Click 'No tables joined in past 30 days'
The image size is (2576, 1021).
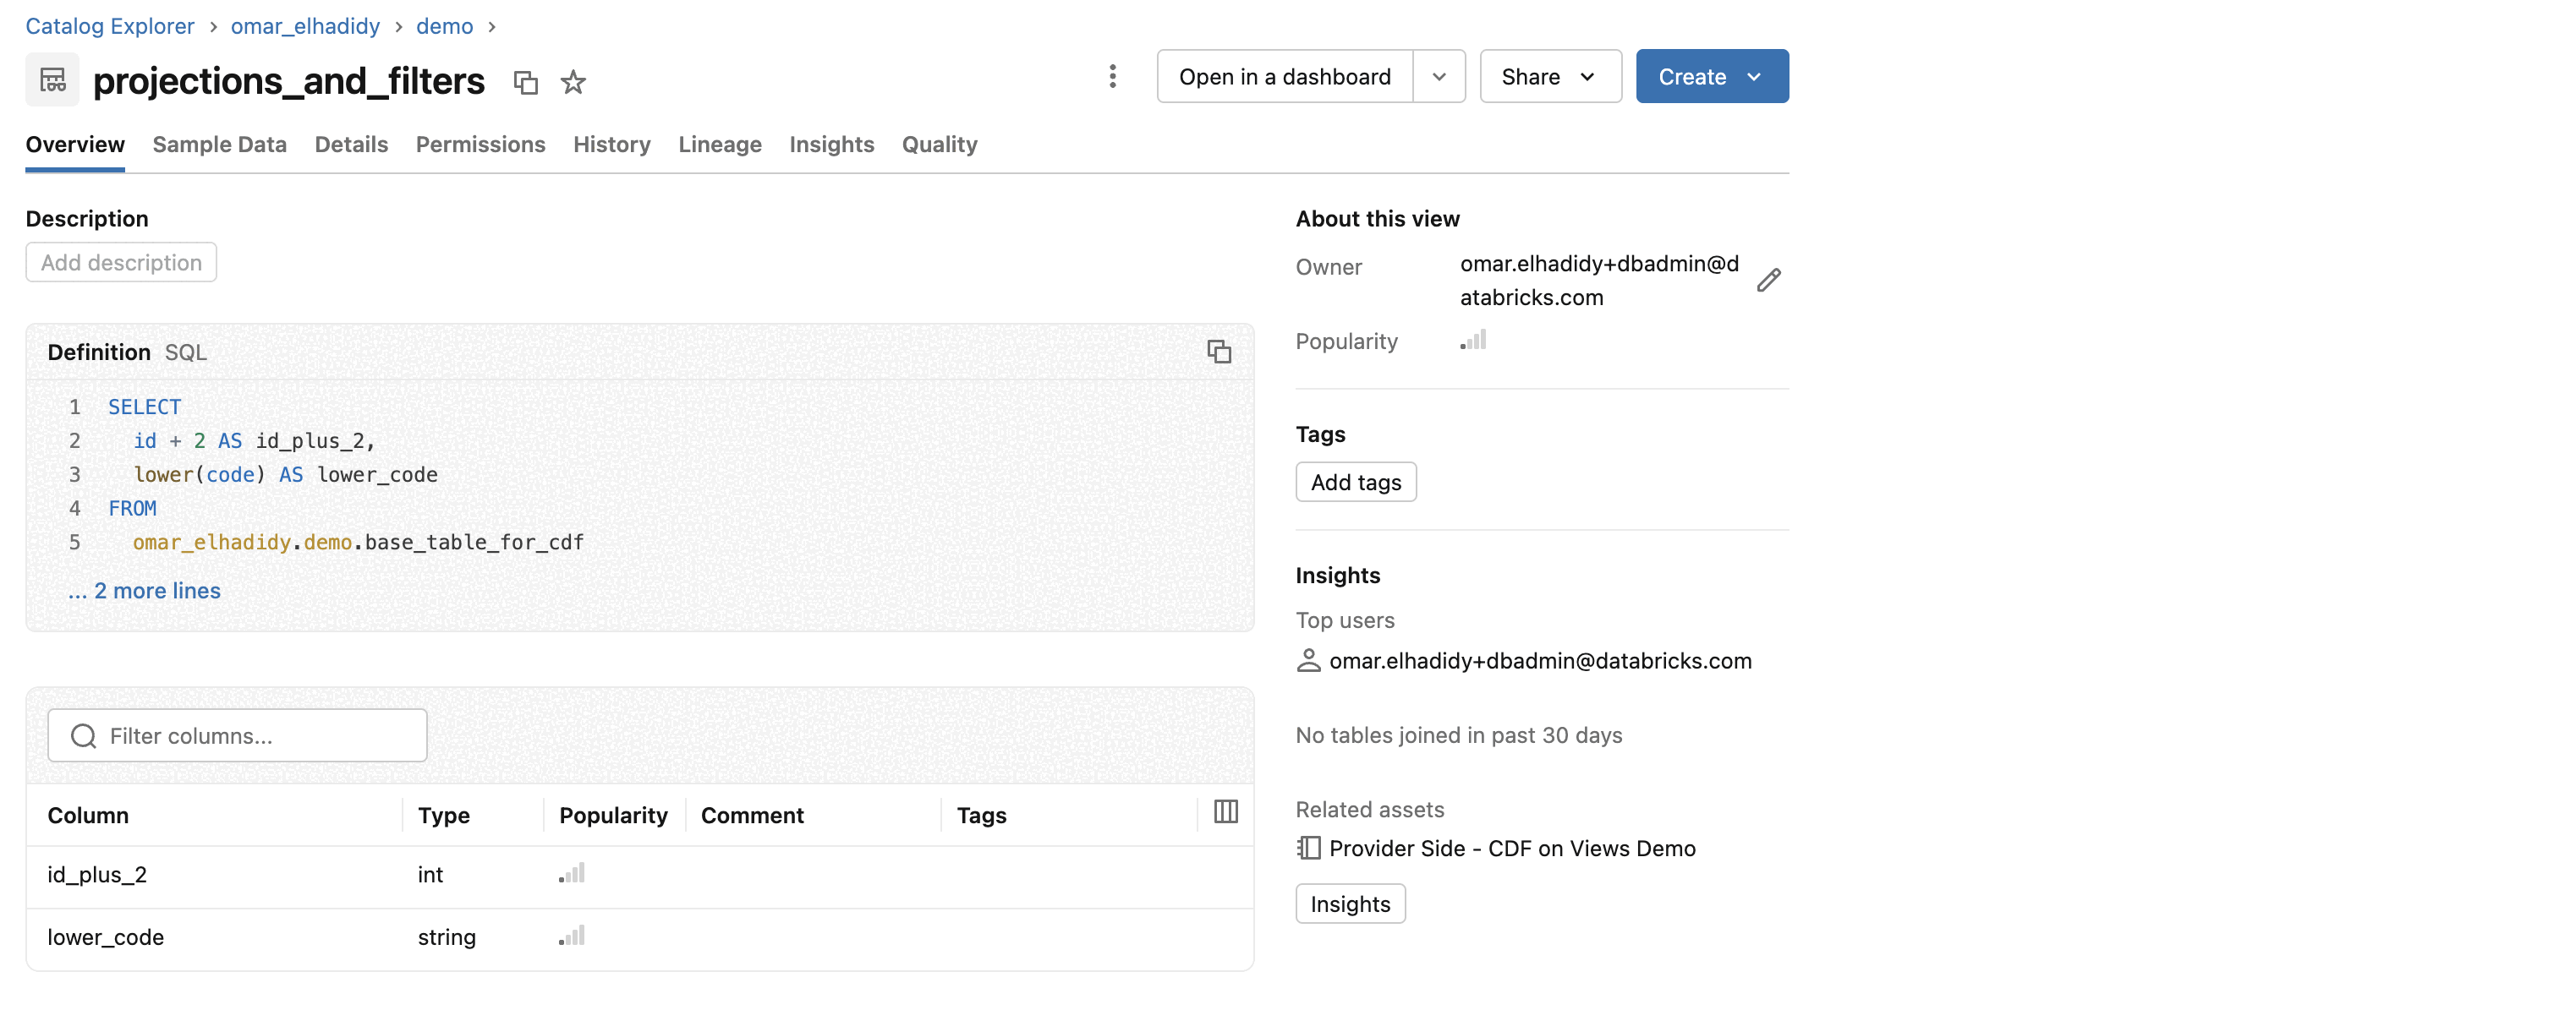click(1458, 735)
